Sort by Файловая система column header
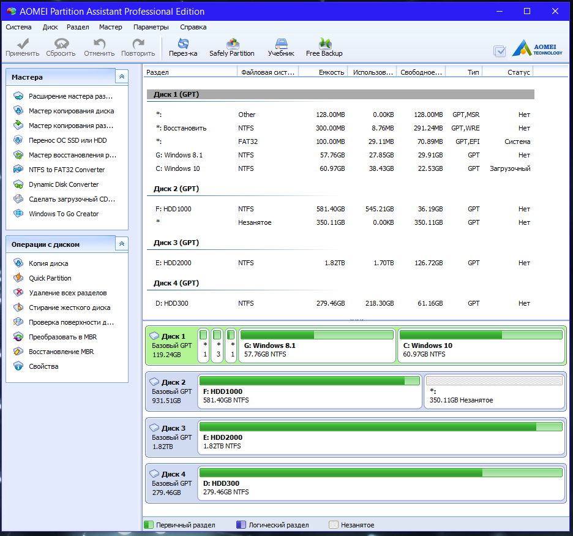Screen dimensions: 573x536 [268, 72]
